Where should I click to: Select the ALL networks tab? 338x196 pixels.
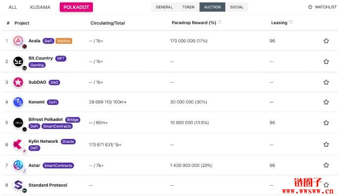coord(12,7)
